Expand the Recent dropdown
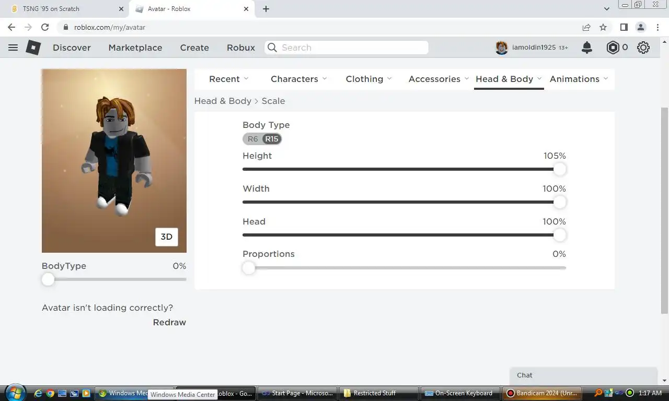Screen dimensions: 669x401 pos(229,79)
